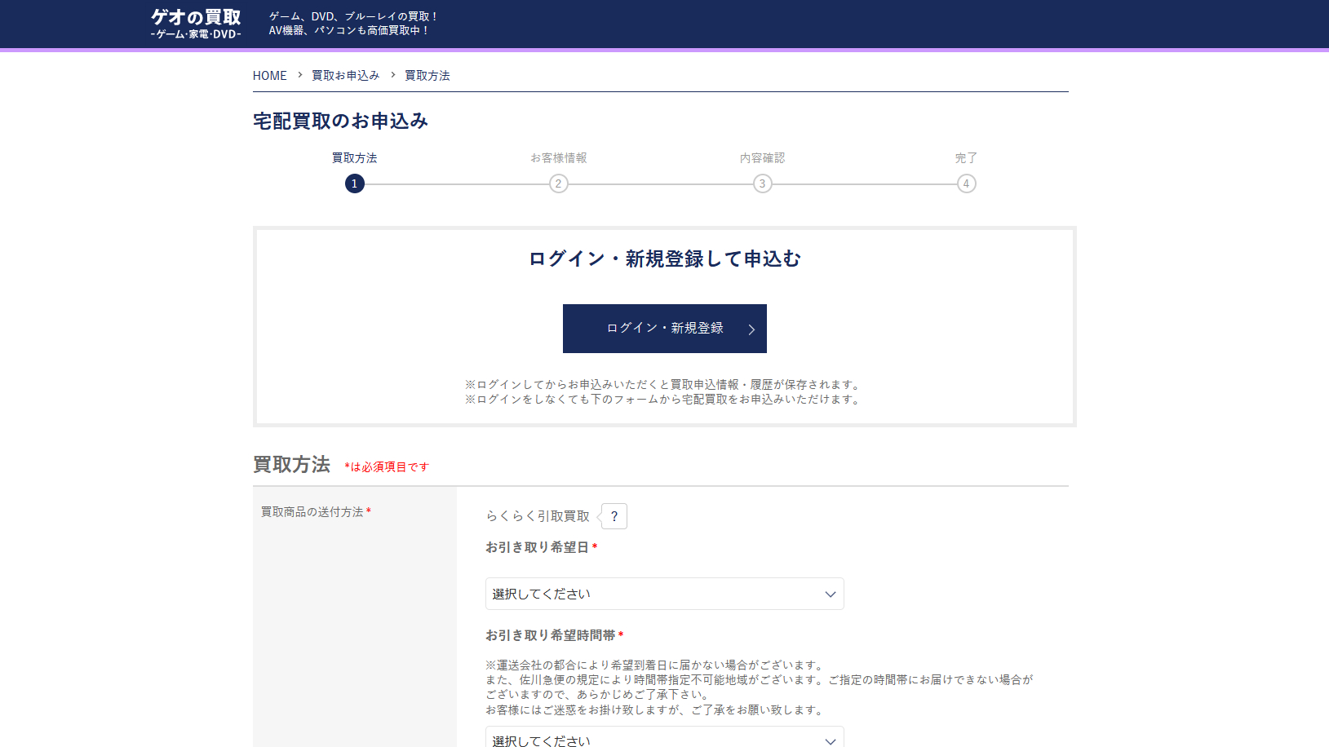
Task: Expand the お引き取り希望時間帯 dropdown
Action: (x=665, y=738)
